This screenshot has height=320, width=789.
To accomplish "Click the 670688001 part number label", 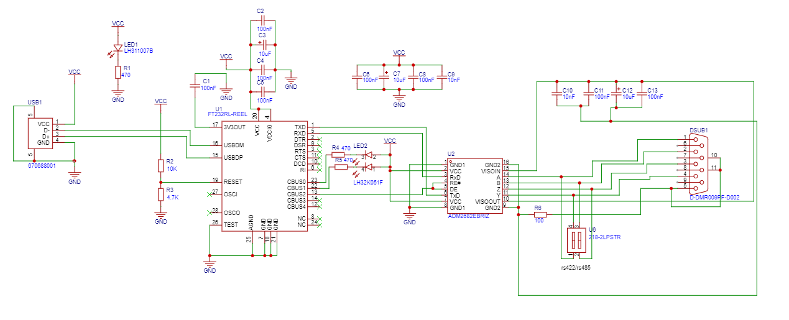I will tap(42, 166).
